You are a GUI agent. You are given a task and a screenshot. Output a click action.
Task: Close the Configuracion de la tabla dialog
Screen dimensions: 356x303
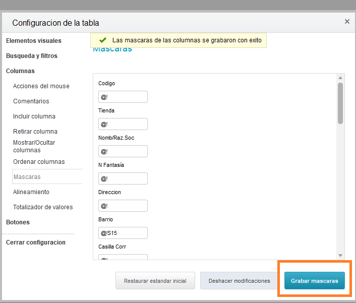[347, 22]
